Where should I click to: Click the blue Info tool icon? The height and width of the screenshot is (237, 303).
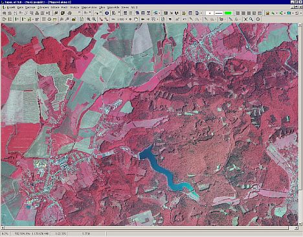coord(107,13)
